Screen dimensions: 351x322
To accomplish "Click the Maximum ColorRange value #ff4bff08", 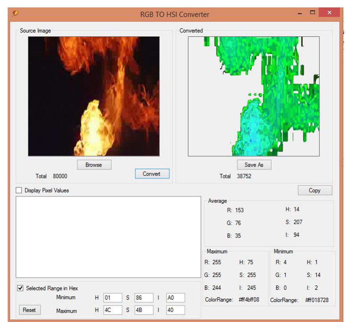I will click(x=249, y=300).
